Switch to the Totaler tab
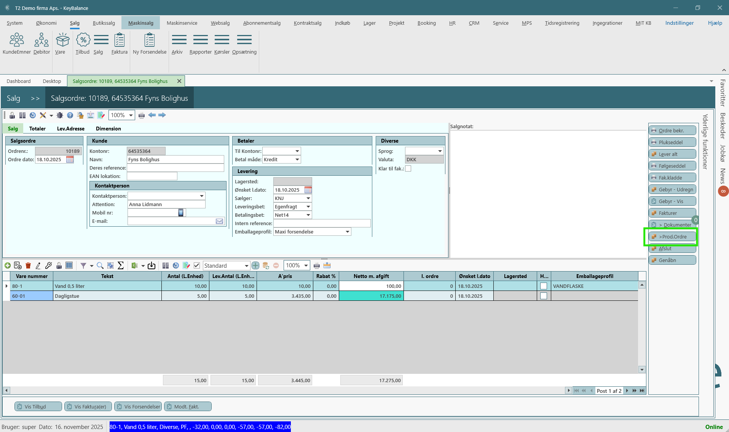 (37, 129)
